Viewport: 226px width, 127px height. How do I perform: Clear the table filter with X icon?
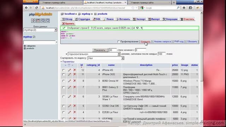(56, 42)
